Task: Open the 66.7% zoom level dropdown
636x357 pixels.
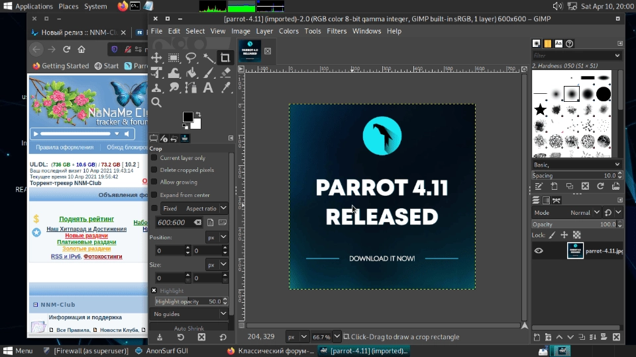Action: (x=337, y=337)
